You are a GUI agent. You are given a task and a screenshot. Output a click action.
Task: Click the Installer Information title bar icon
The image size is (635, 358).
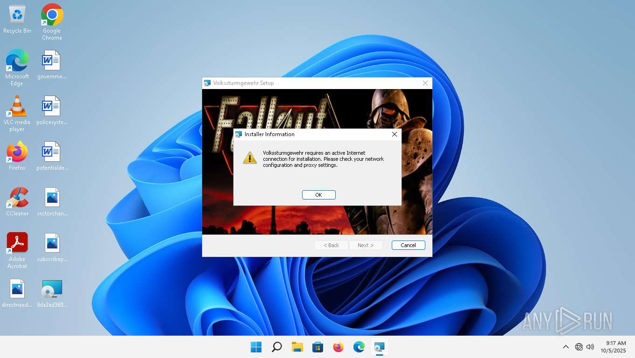(239, 134)
